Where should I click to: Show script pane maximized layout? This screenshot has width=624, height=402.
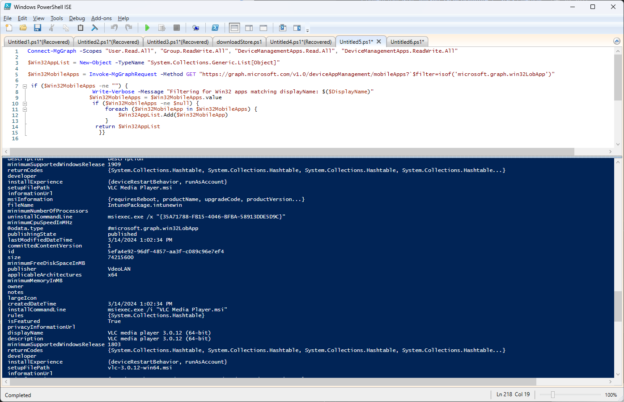click(x=263, y=28)
